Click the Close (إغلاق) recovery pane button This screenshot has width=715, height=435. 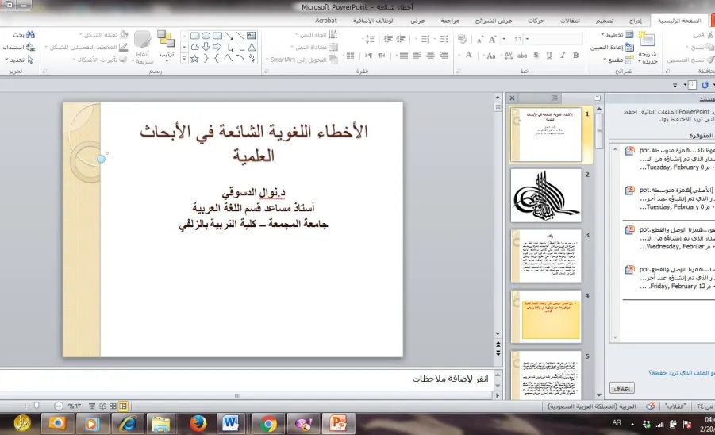[622, 388]
